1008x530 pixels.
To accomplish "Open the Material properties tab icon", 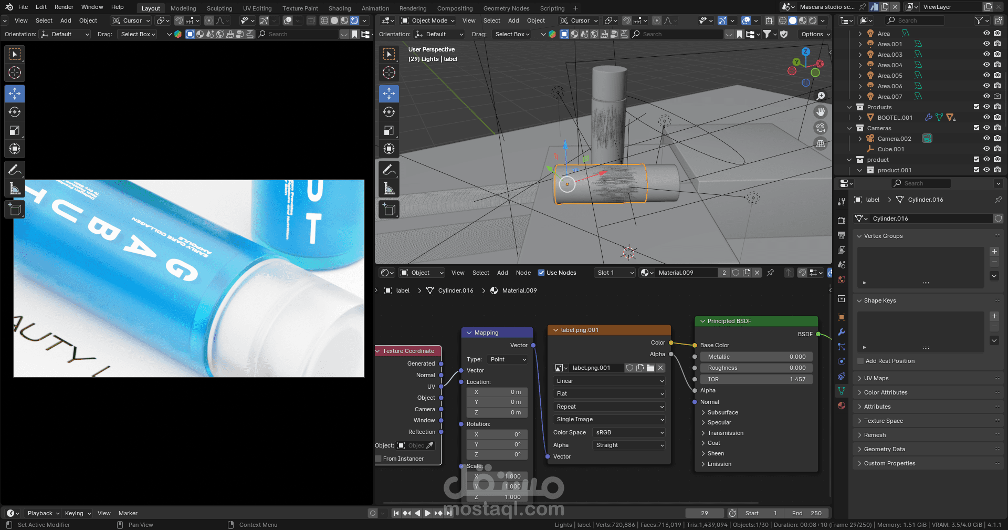I will coord(842,406).
